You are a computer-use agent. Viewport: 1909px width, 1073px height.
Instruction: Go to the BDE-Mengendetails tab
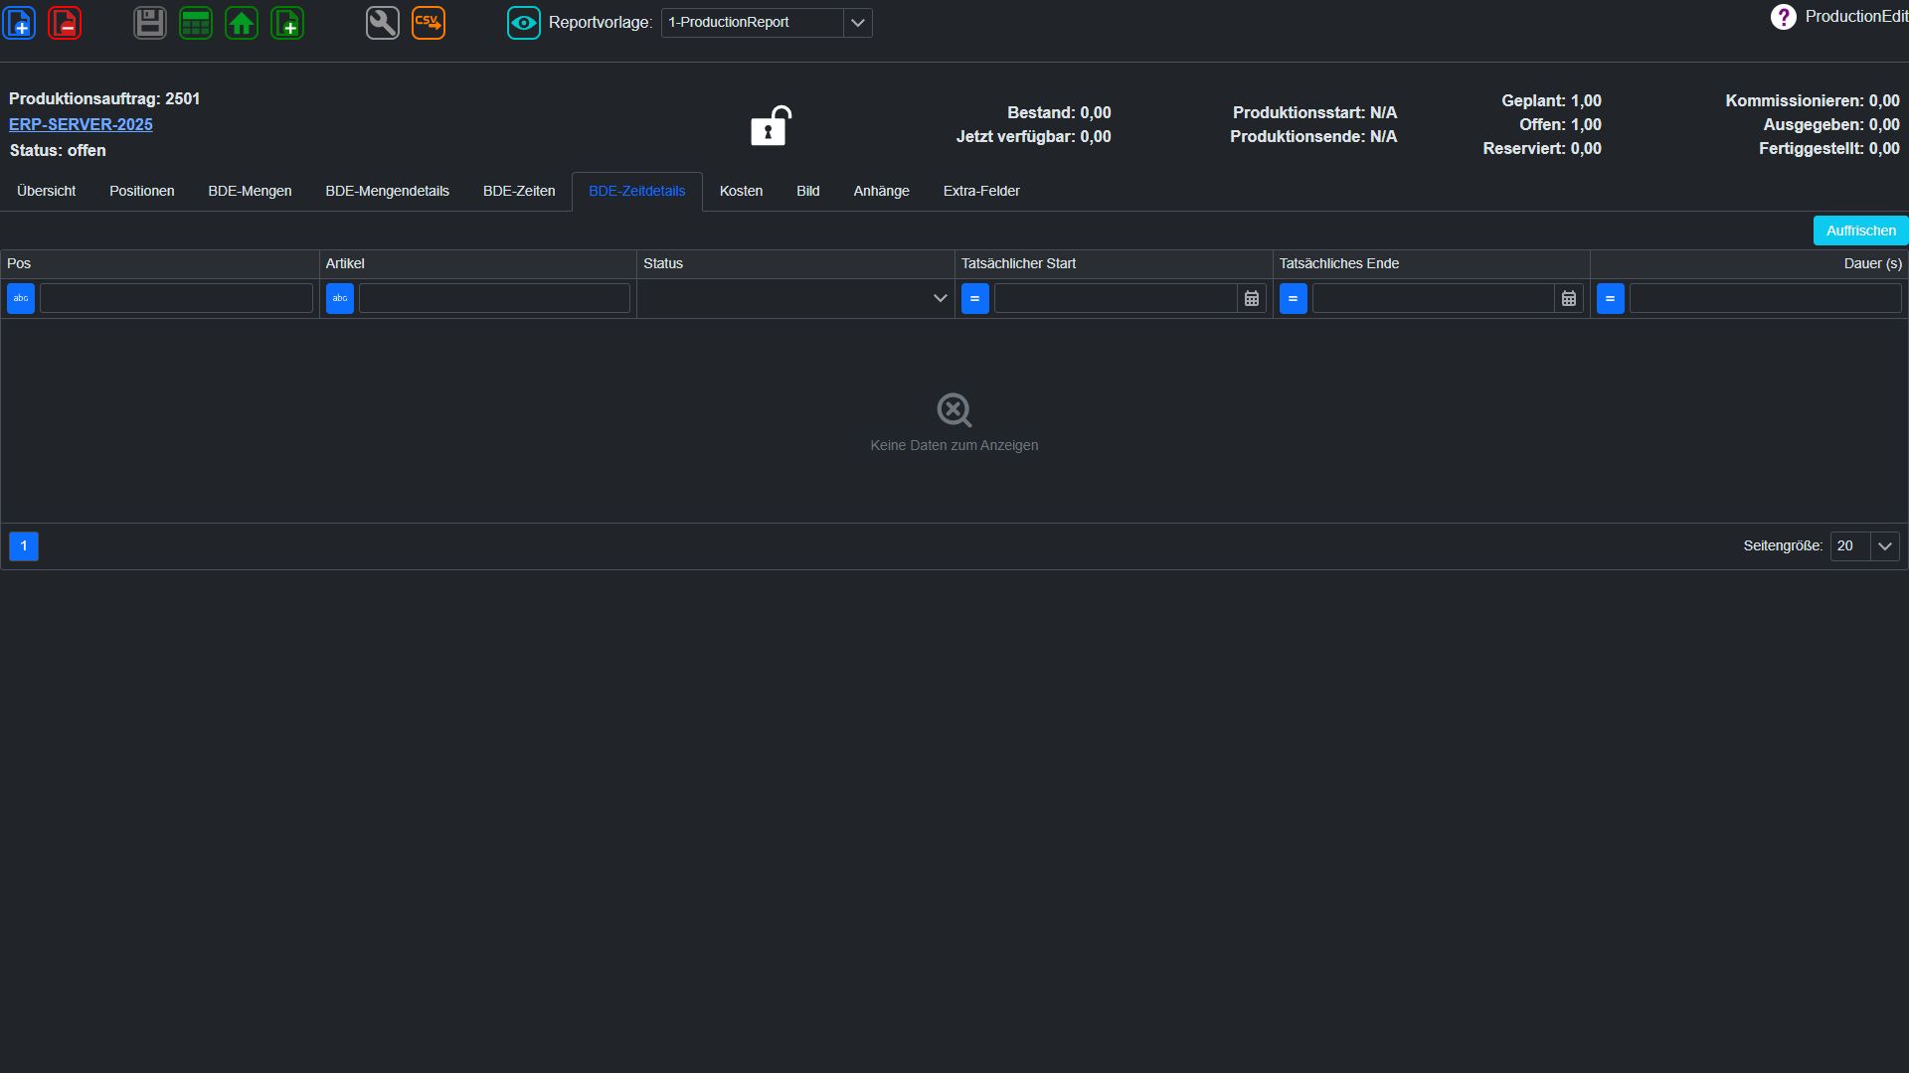(x=388, y=191)
